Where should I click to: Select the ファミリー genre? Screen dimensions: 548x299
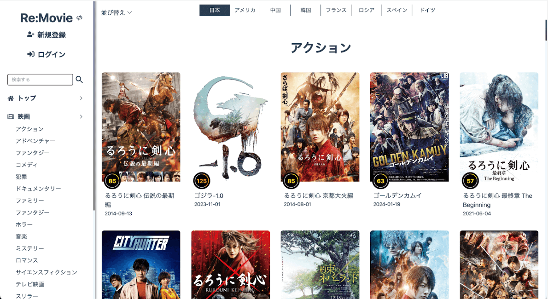(x=30, y=201)
